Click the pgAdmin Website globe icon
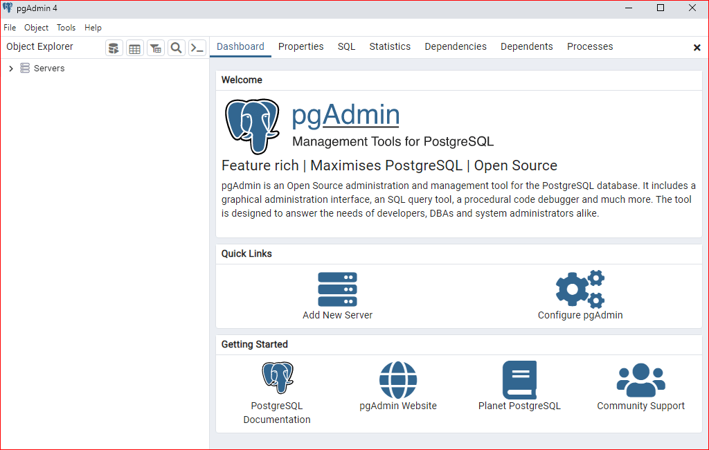The image size is (709, 450). pyautogui.click(x=398, y=380)
